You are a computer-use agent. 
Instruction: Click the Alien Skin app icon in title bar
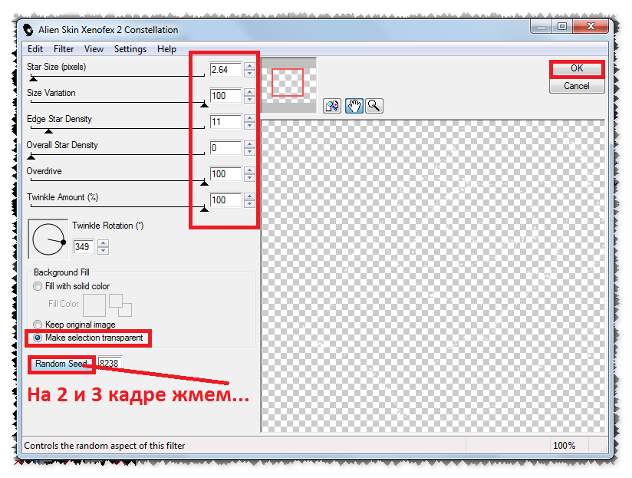28,30
